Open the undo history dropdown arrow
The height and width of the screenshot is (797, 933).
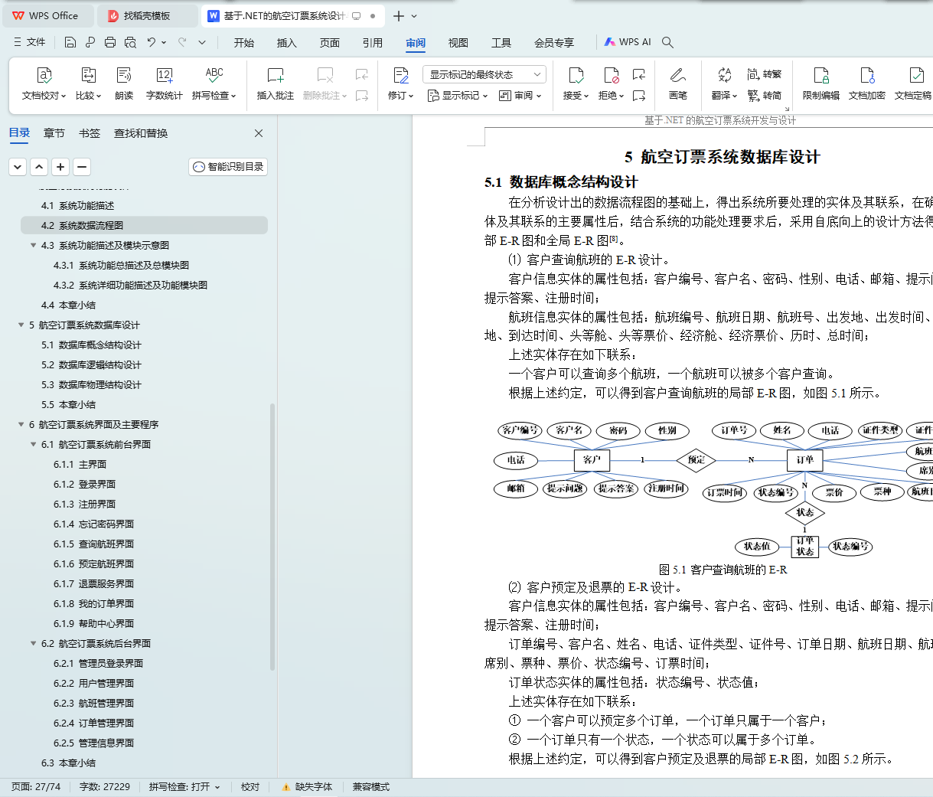[x=164, y=42]
